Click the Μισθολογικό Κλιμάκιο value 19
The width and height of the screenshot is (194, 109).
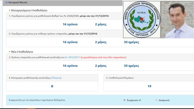149,86
